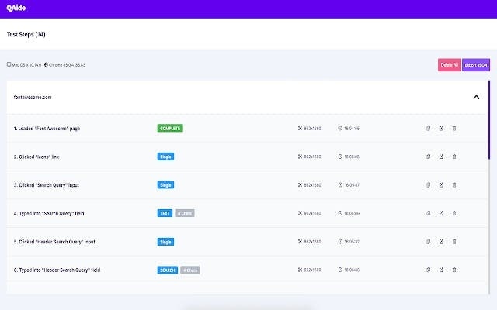Click the Chrome version label
The width and height of the screenshot is (497, 310).
point(67,65)
